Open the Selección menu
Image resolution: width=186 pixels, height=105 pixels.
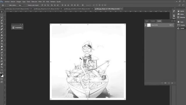pyautogui.click(x=34, y=2)
